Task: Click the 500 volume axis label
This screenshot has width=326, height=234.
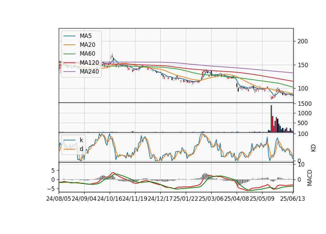Action: click(x=303, y=123)
